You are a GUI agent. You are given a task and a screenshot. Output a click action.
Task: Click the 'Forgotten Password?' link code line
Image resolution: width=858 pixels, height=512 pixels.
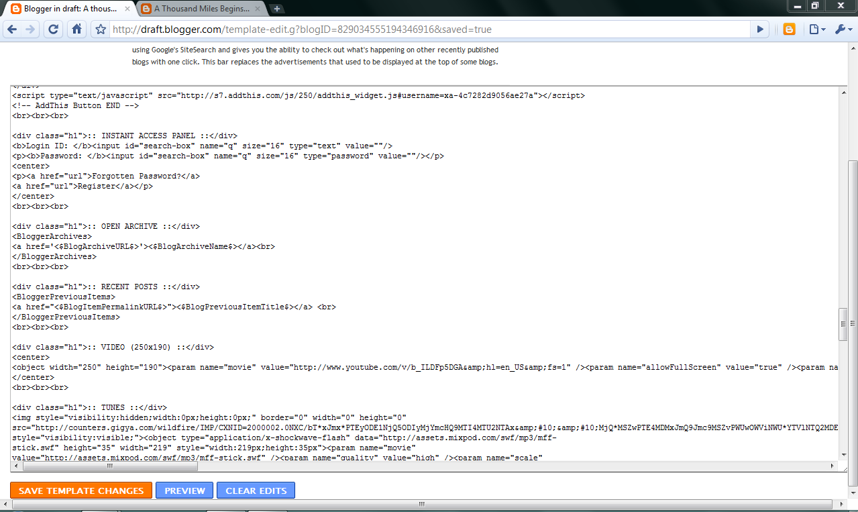(106, 176)
